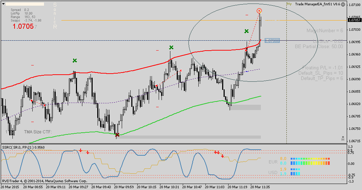Click the orange USD 1.9 strength value
This screenshot has height=190, width=362.
[x=283, y=169]
